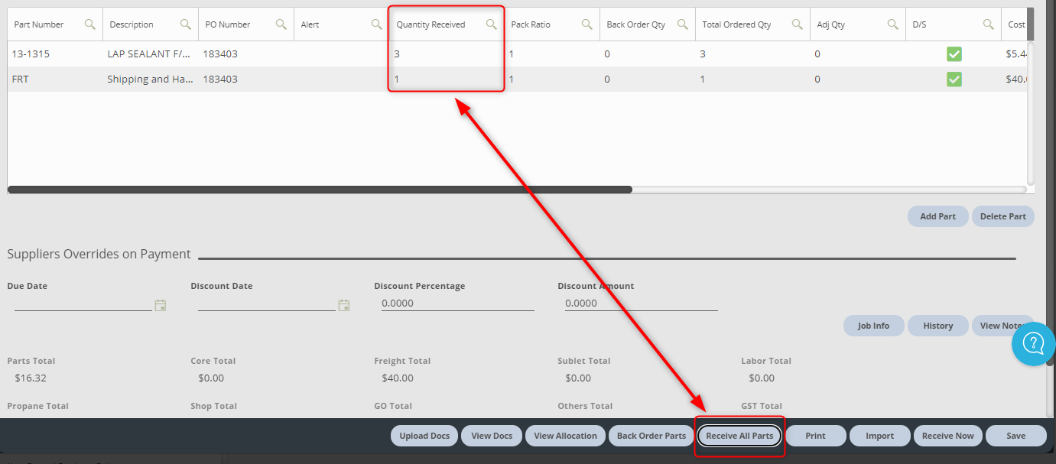The image size is (1056, 464).
Task: Open Back Order Qty search icon
Action: (683, 24)
